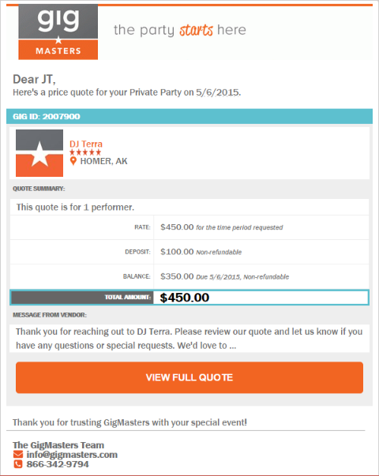The image size is (379, 476).
Task: Click 'This quote is for 1 performer' line
Action: click(75, 208)
